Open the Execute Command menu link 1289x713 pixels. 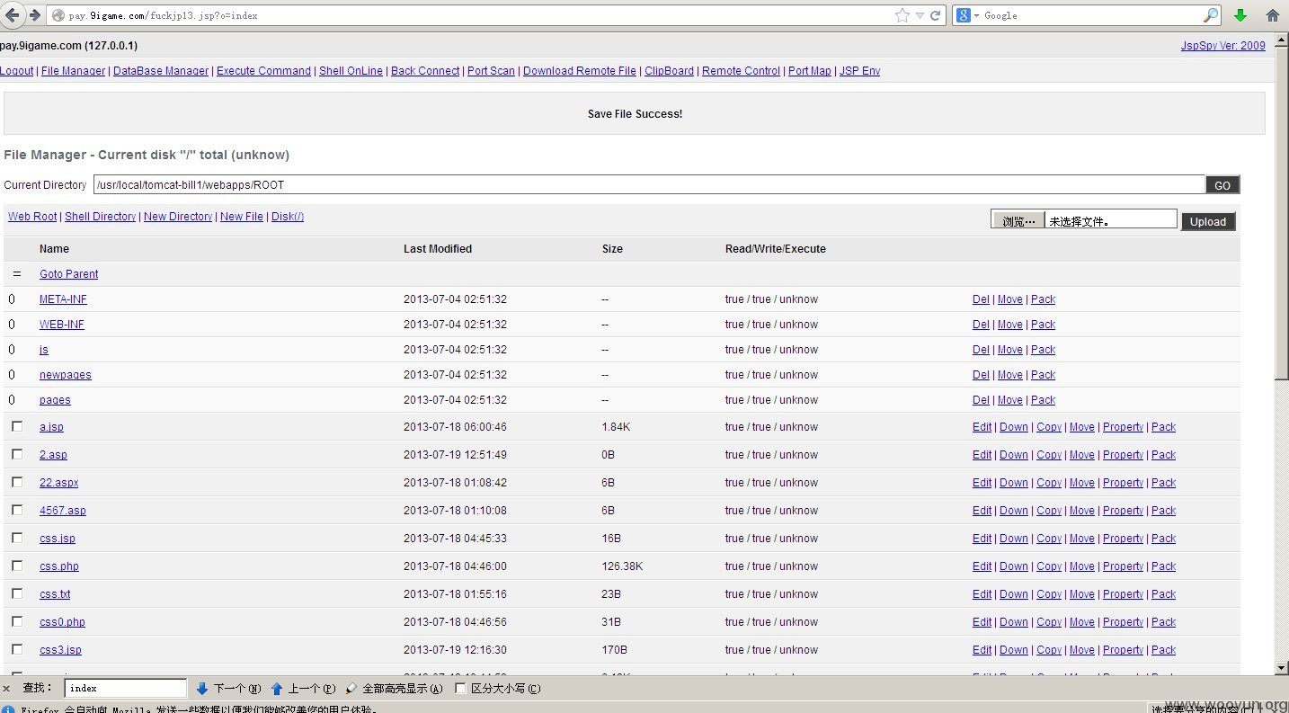(x=263, y=71)
